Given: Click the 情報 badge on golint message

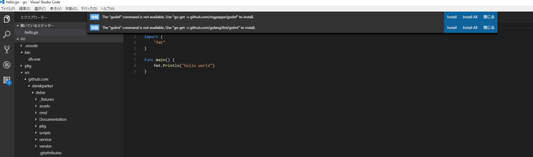Looking at the screenshot, I should pos(95,28).
